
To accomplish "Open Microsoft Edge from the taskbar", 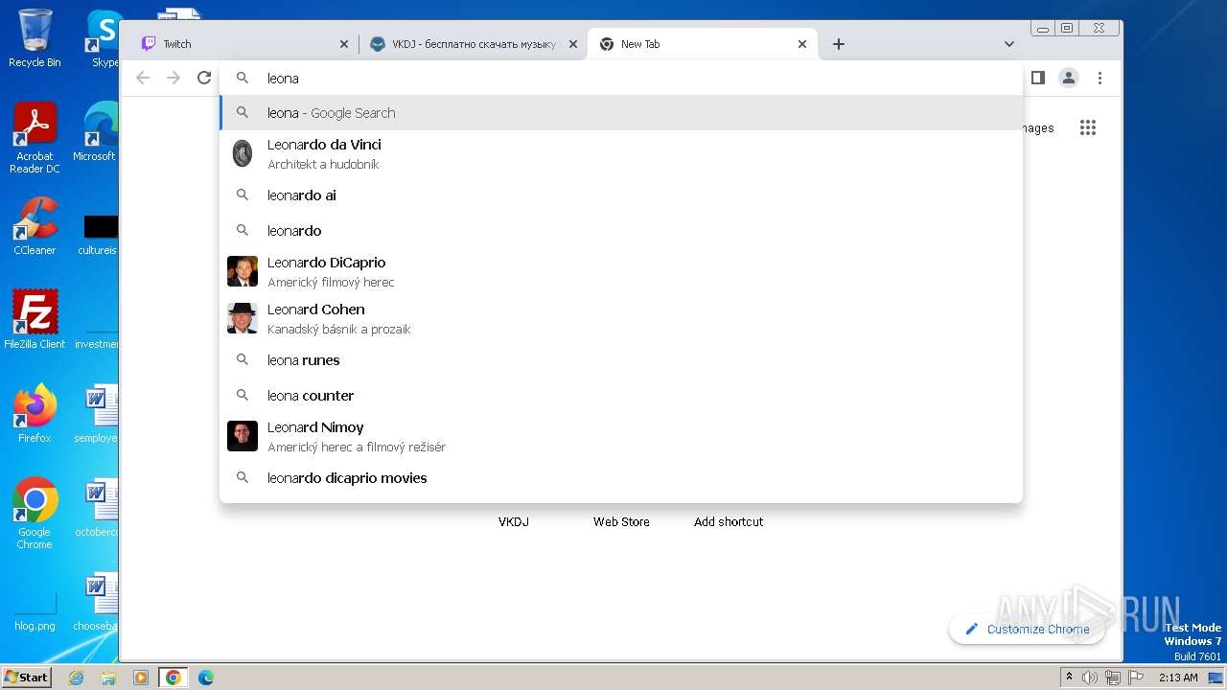I will pos(206,678).
